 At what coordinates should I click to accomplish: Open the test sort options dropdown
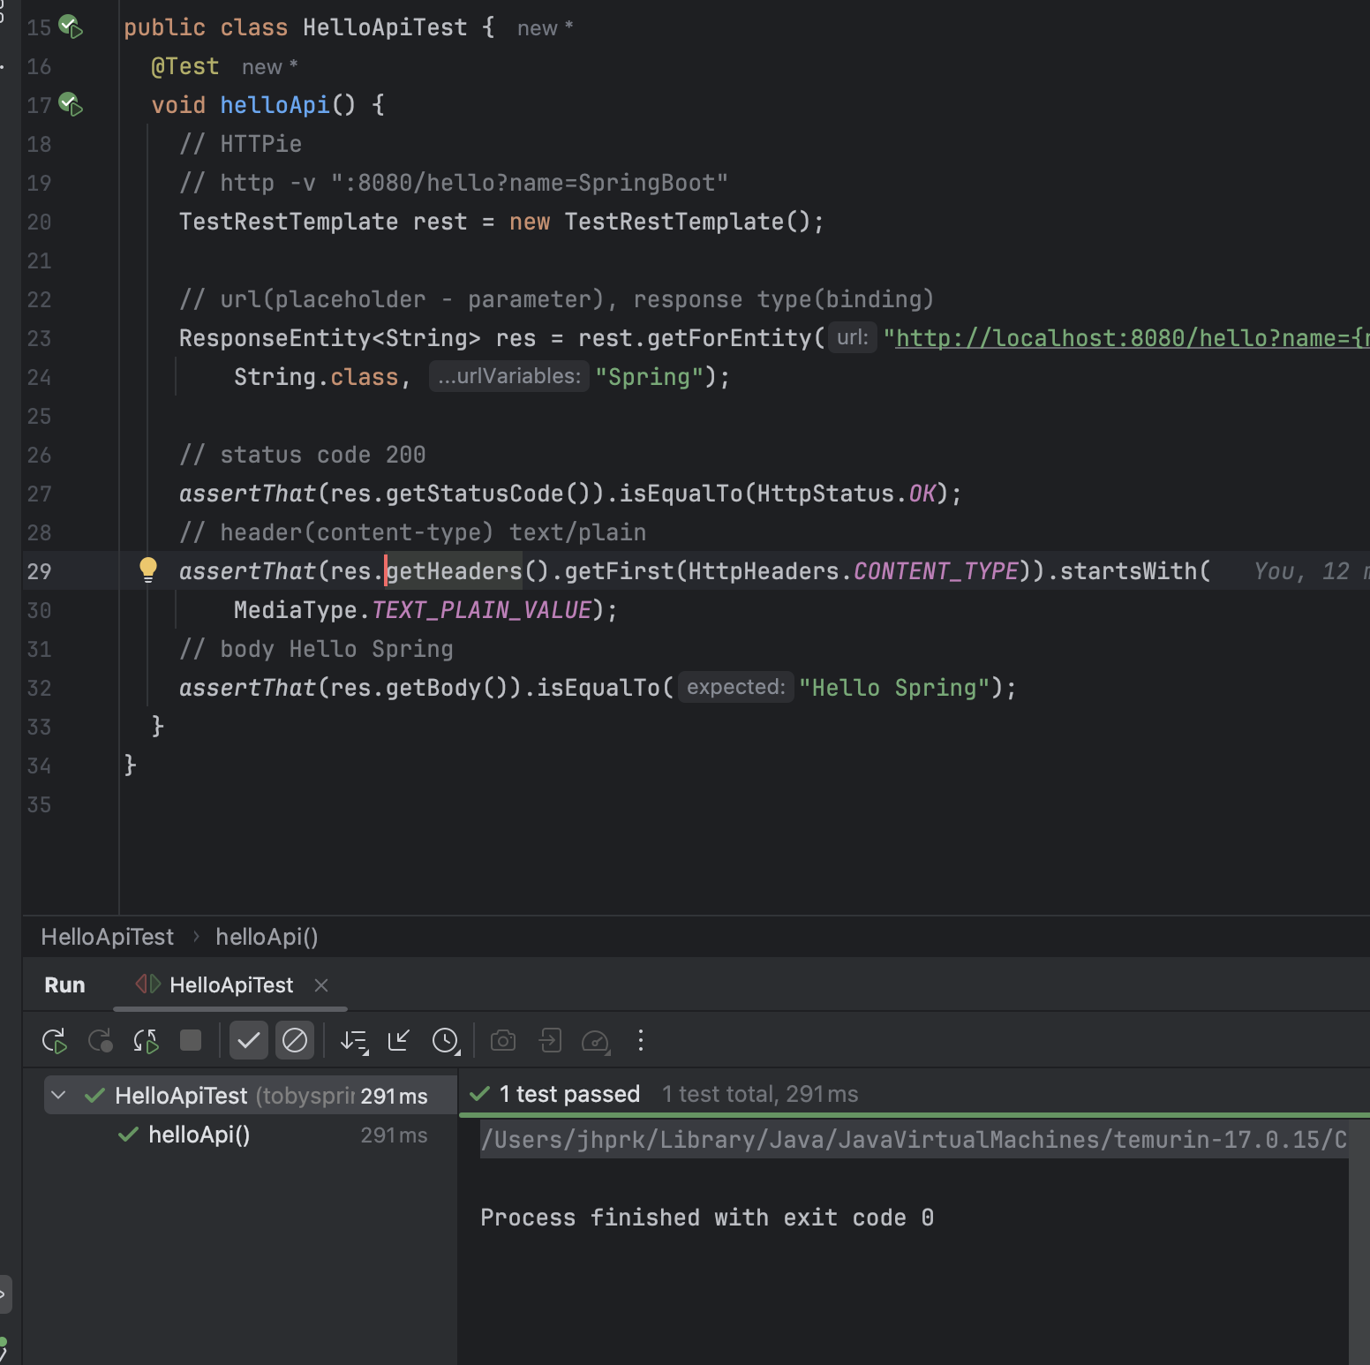(x=355, y=1042)
